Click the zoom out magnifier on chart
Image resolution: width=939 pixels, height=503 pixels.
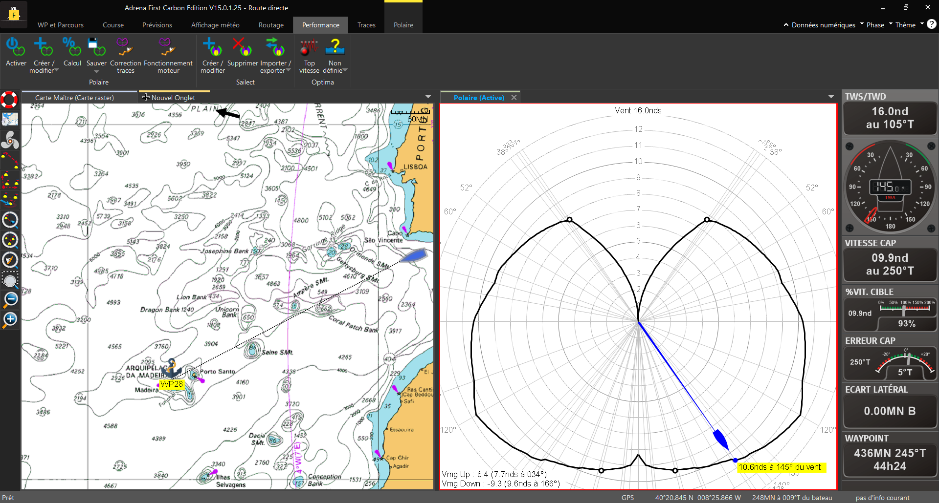(10, 299)
